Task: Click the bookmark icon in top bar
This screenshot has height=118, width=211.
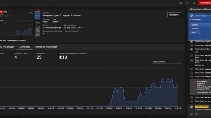Action: 187,3
